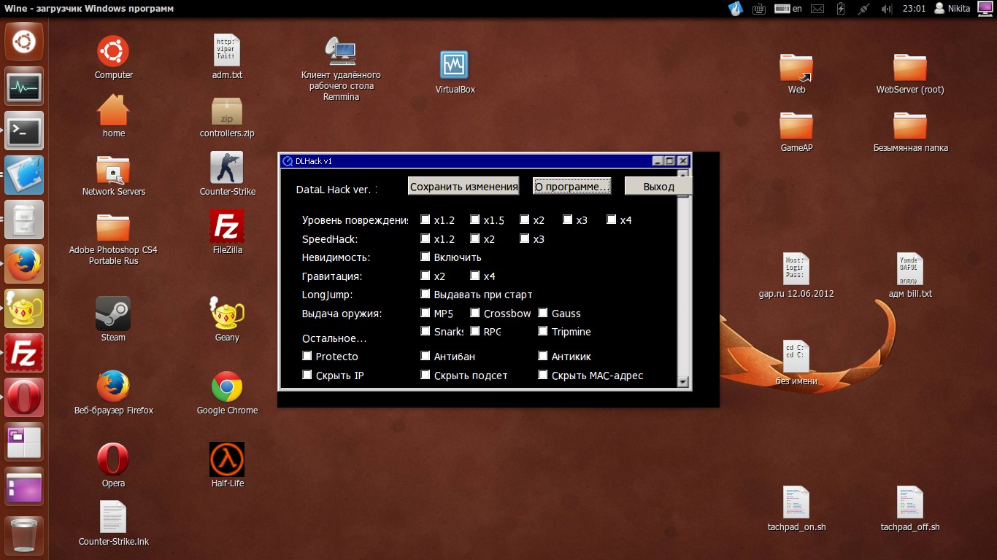Screen dimensions: 997x560
Task: Launch Half-Life from the desktop
Action: [227, 460]
